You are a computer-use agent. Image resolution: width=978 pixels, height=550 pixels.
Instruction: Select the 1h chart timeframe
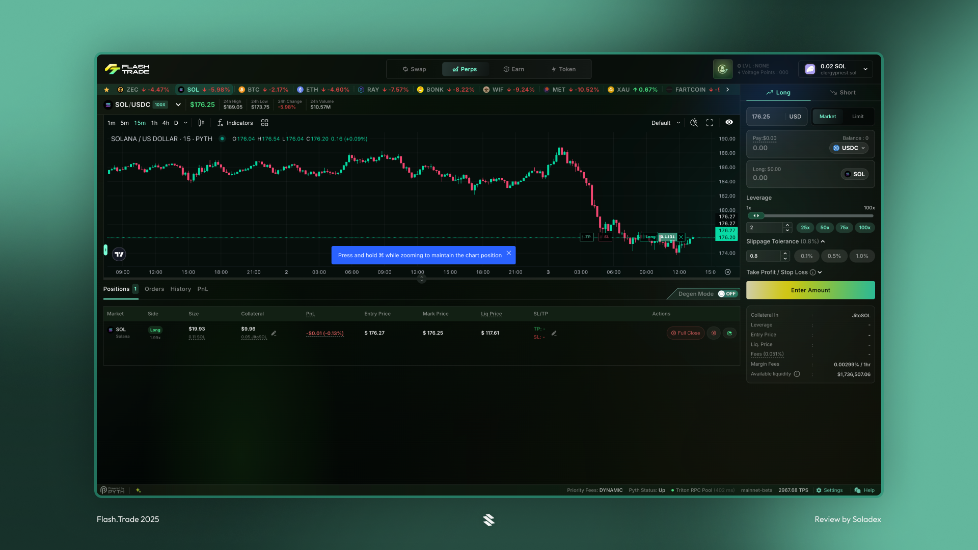154,123
